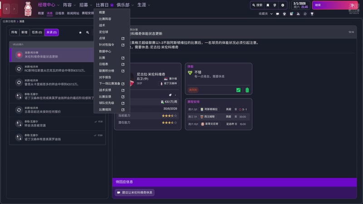Expand the 收藏夹 favorites chevron

coord(271,14)
